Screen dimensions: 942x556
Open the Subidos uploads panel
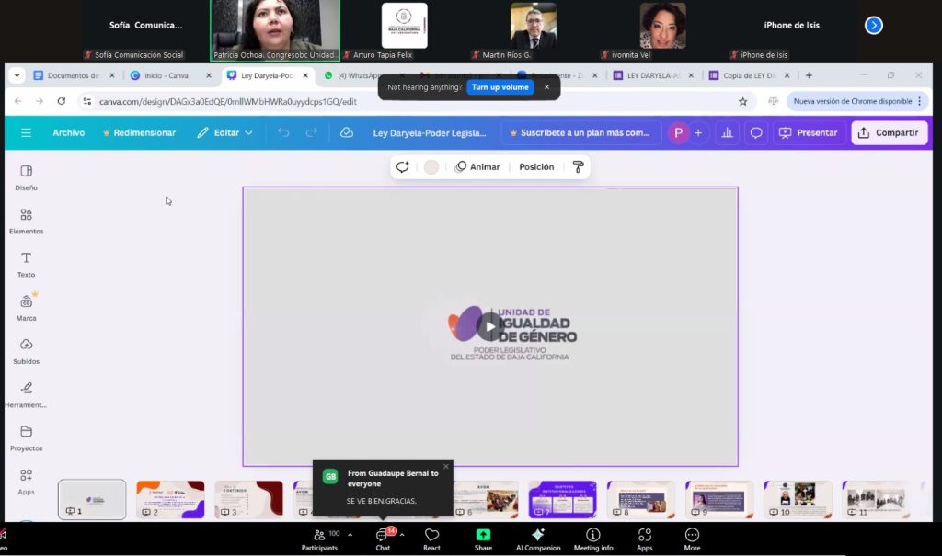click(x=26, y=350)
